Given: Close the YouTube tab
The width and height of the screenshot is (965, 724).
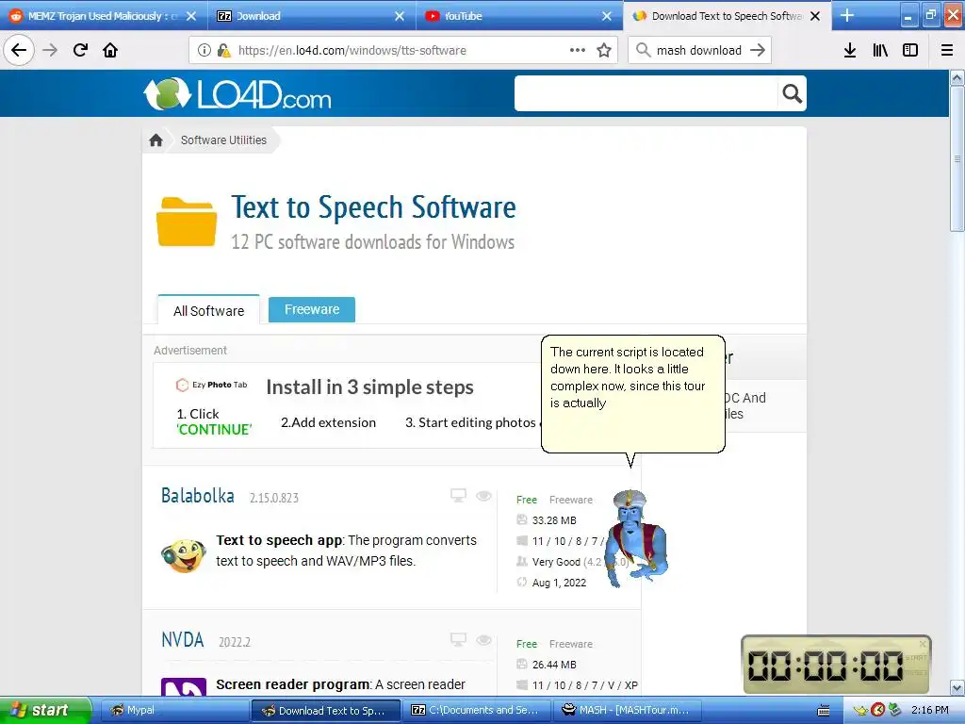Looking at the screenshot, I should click(x=607, y=16).
